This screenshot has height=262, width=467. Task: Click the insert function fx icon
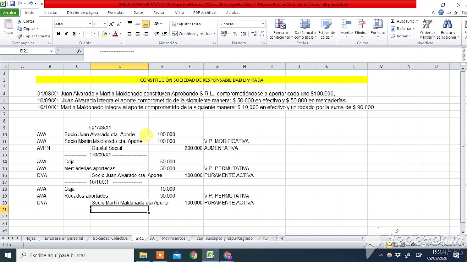click(79, 51)
